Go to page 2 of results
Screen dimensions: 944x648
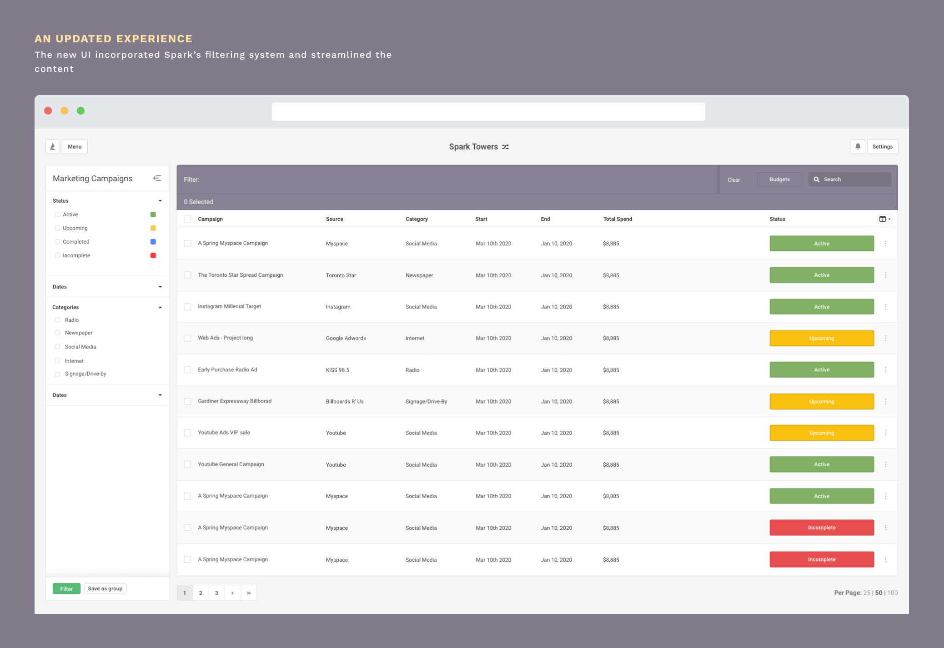click(201, 593)
